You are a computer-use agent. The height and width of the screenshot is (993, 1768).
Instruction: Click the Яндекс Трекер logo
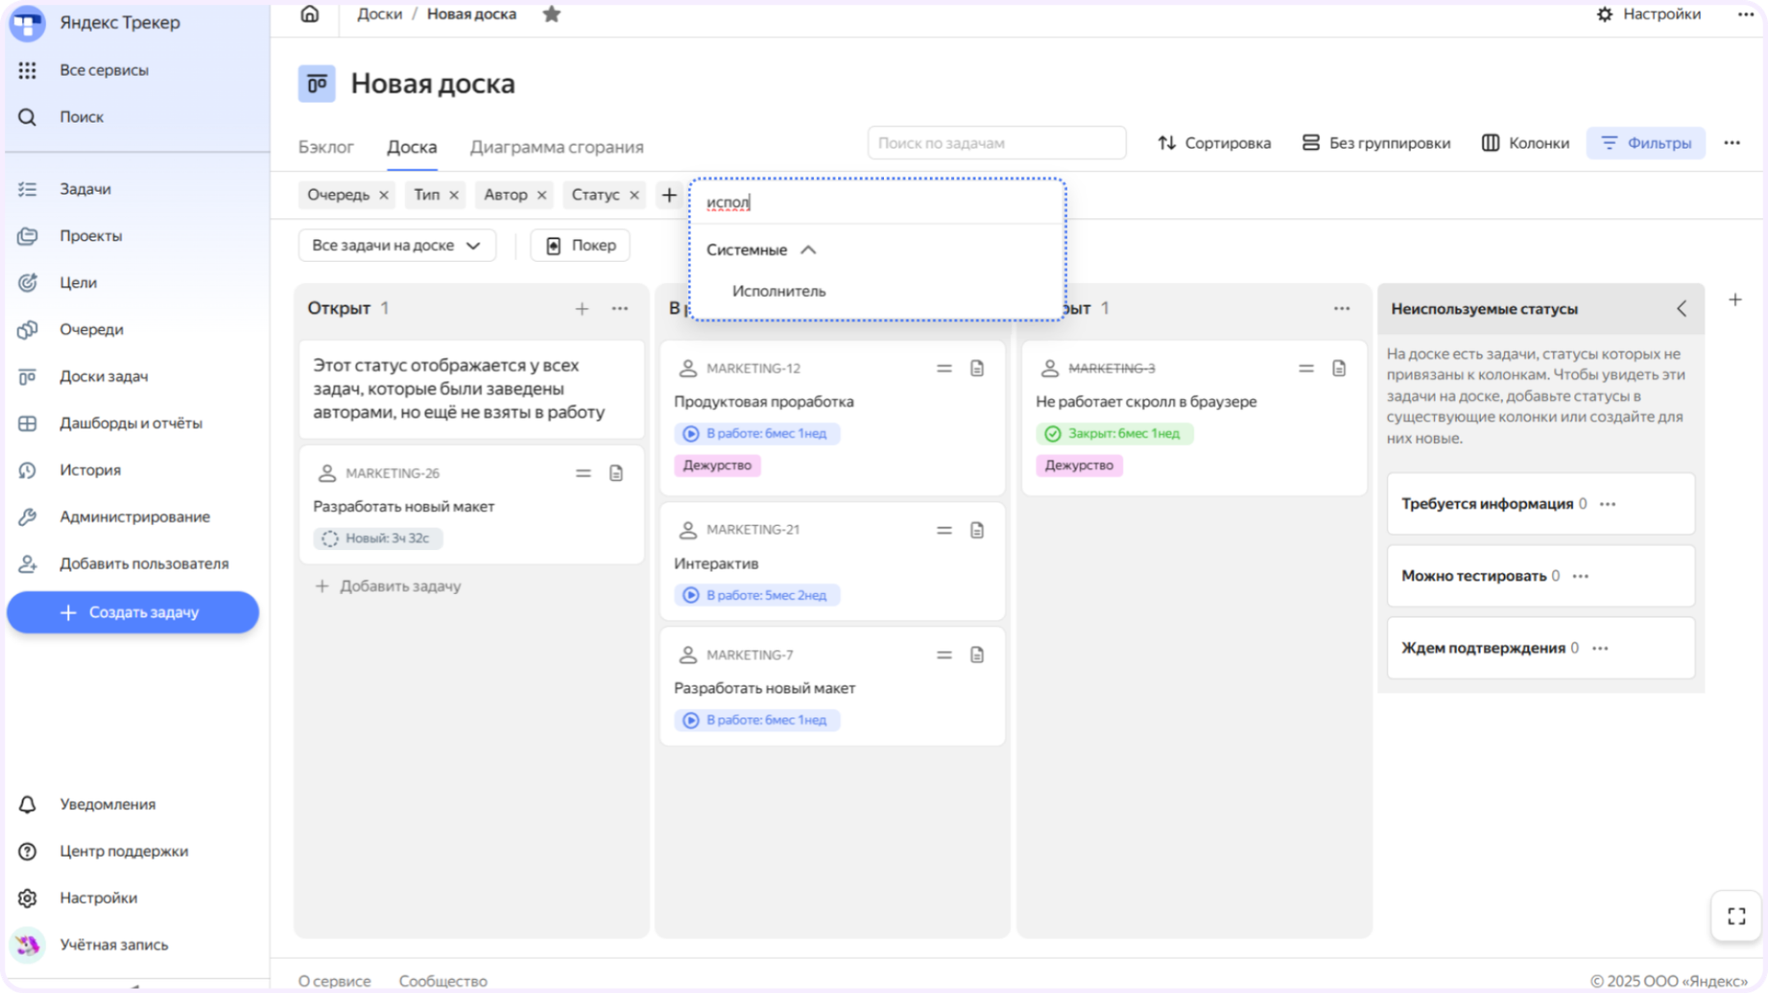(27, 23)
